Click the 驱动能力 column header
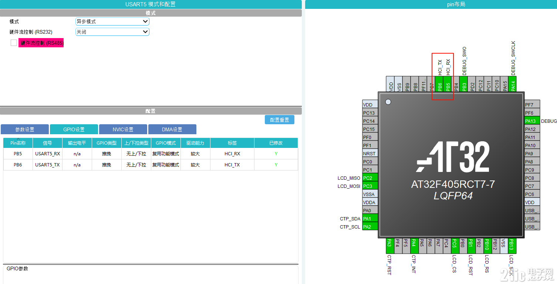Viewport: 557px width, 284px height. pyautogui.click(x=195, y=143)
